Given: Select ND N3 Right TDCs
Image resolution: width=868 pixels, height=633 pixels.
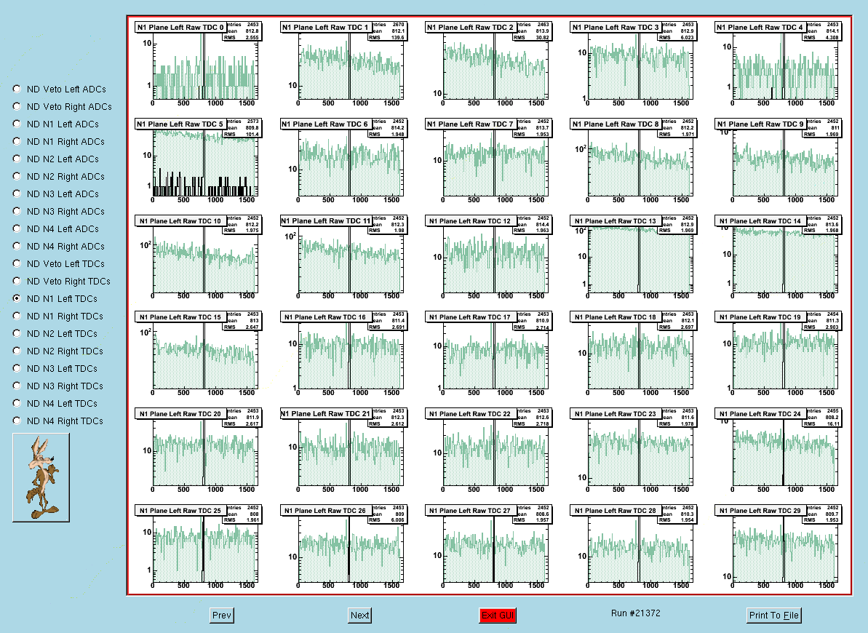Looking at the screenshot, I should click(x=17, y=386).
